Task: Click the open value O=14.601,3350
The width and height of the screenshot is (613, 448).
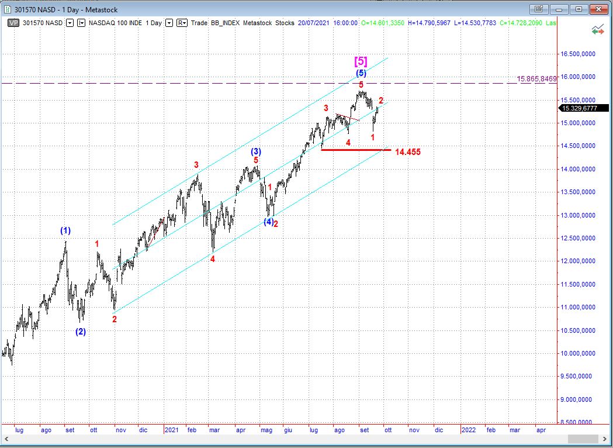Action: pyautogui.click(x=383, y=23)
